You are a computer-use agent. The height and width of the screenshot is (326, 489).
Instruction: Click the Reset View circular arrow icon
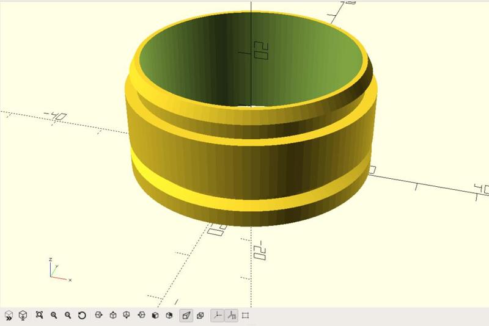click(82, 316)
